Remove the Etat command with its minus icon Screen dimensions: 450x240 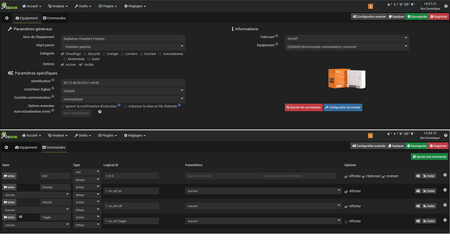[x=445, y=175]
